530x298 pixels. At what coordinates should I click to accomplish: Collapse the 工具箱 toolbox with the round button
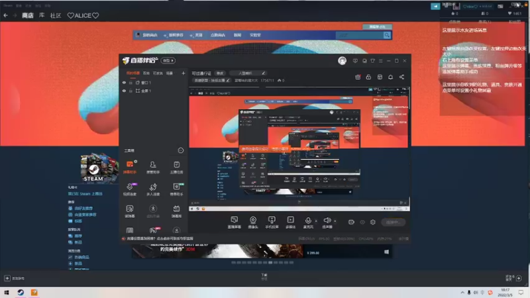point(181,150)
